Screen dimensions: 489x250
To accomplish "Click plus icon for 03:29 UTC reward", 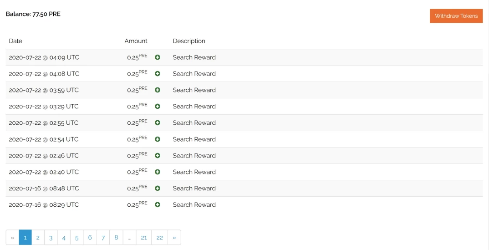I will point(158,107).
